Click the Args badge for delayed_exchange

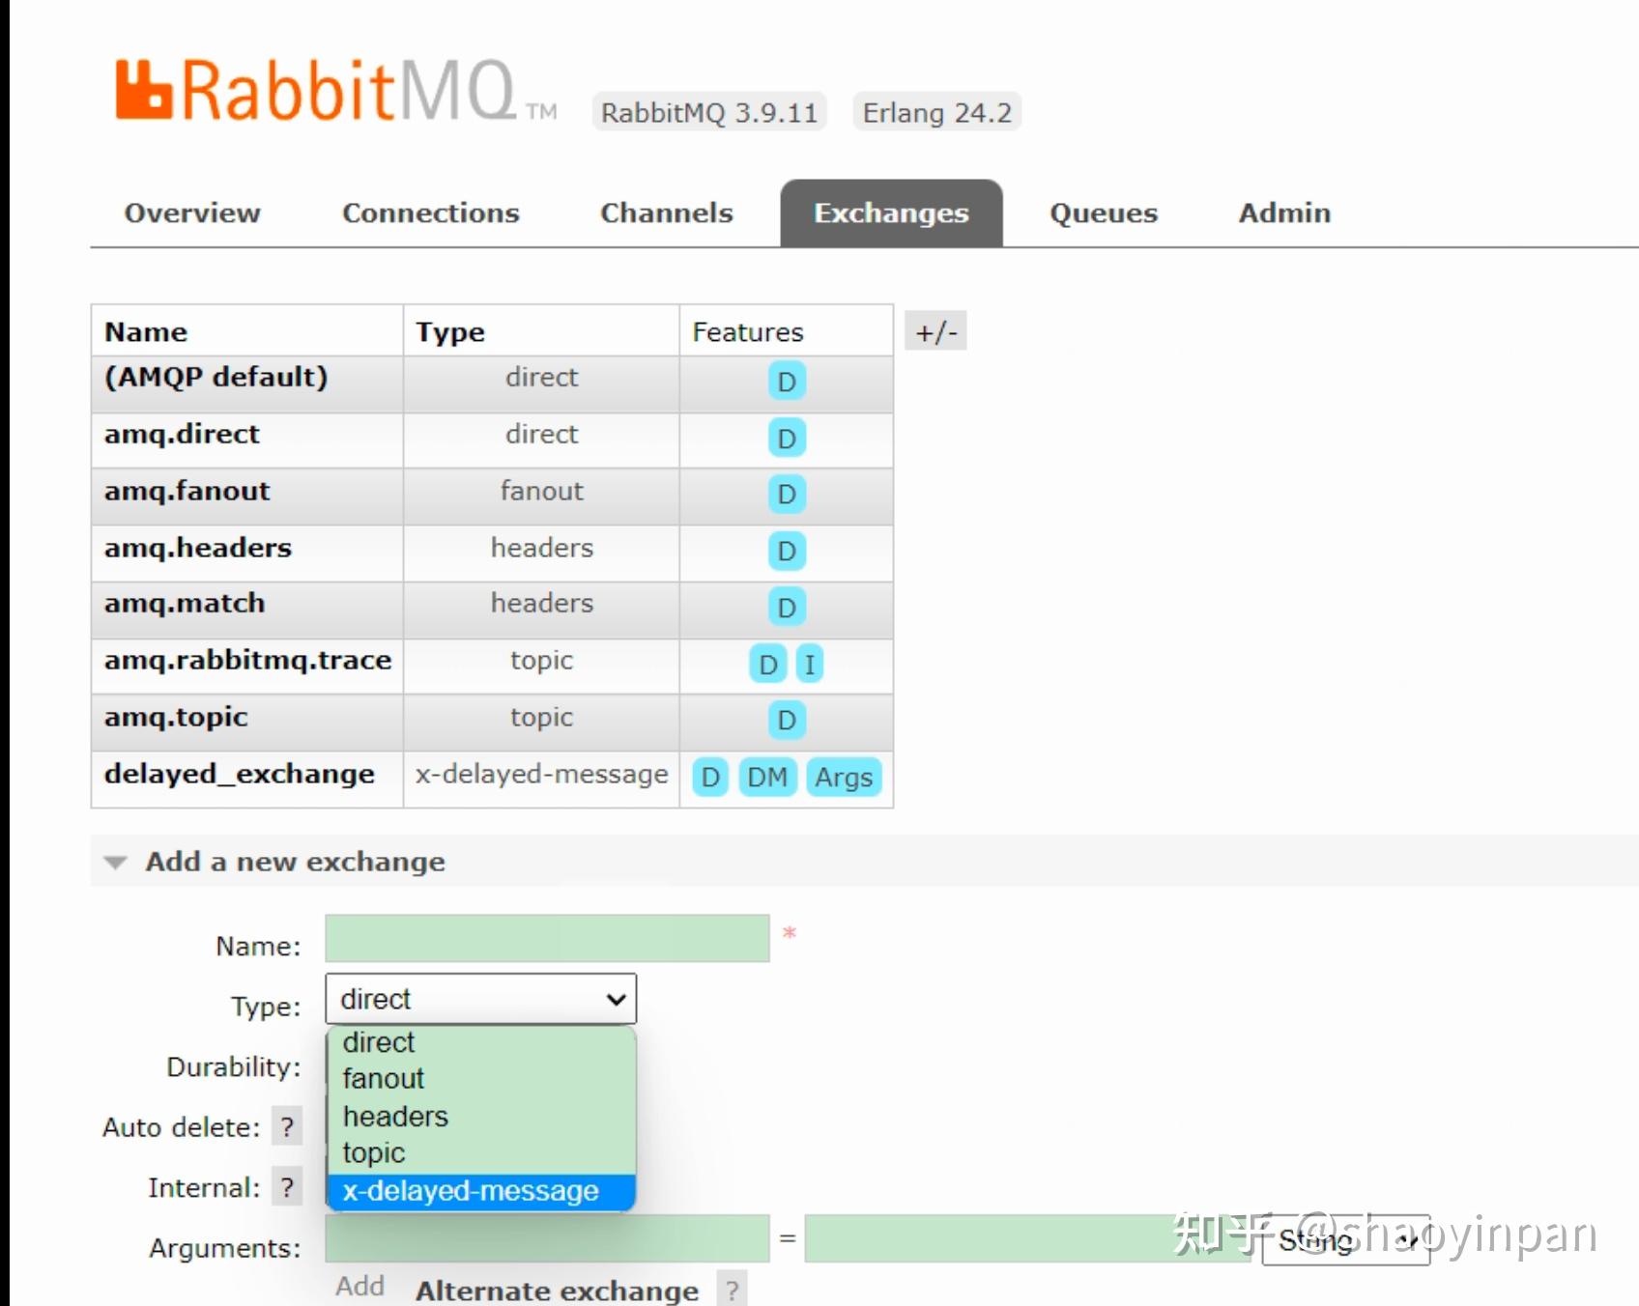[844, 778]
